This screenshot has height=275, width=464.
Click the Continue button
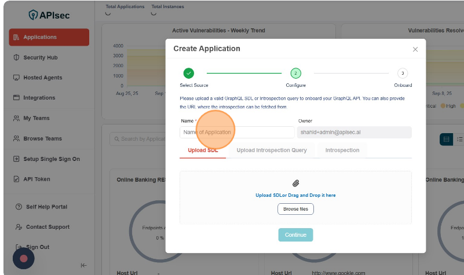tap(295, 235)
